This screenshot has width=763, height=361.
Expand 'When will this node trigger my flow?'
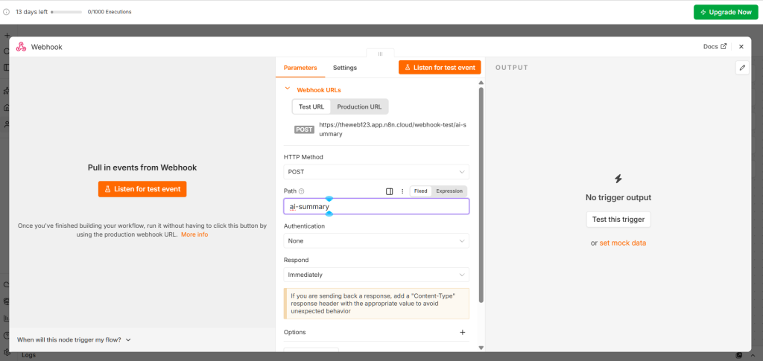(74, 339)
